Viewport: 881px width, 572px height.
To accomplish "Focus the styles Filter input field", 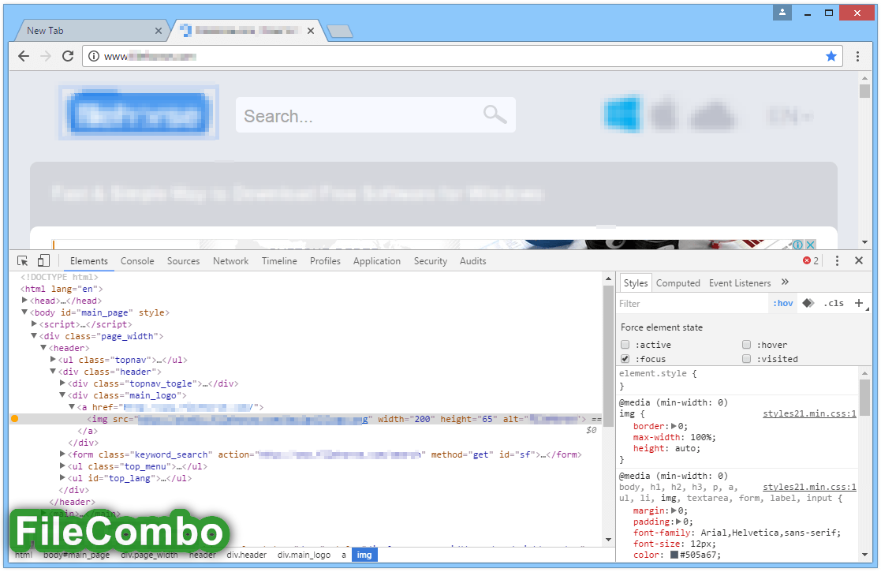I will [x=693, y=304].
